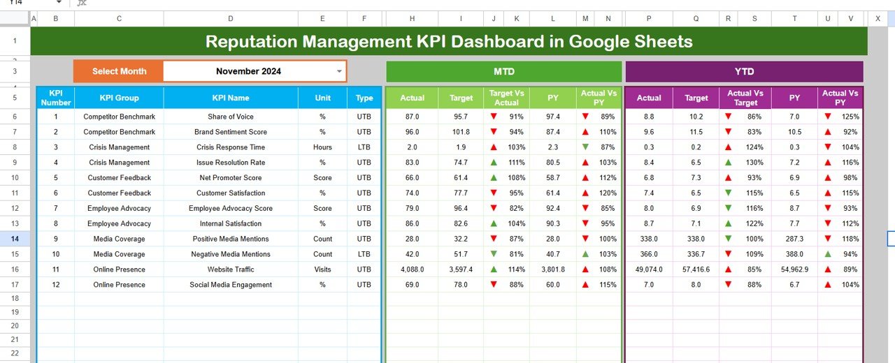
Task: Select the green MTD section header
Action: pos(503,71)
